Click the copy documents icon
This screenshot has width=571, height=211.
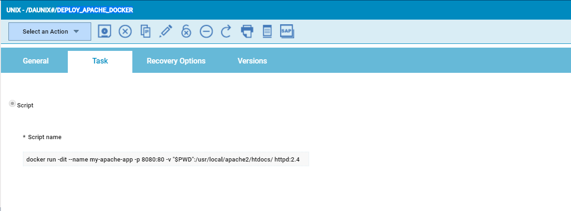[146, 31]
